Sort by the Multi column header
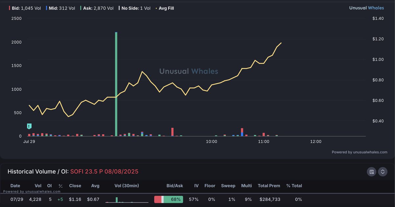395x207 pixels. click(x=246, y=186)
